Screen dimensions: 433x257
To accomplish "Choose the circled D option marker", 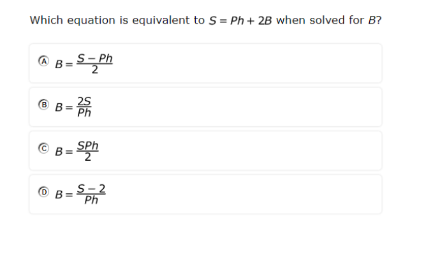I will click(x=43, y=193).
